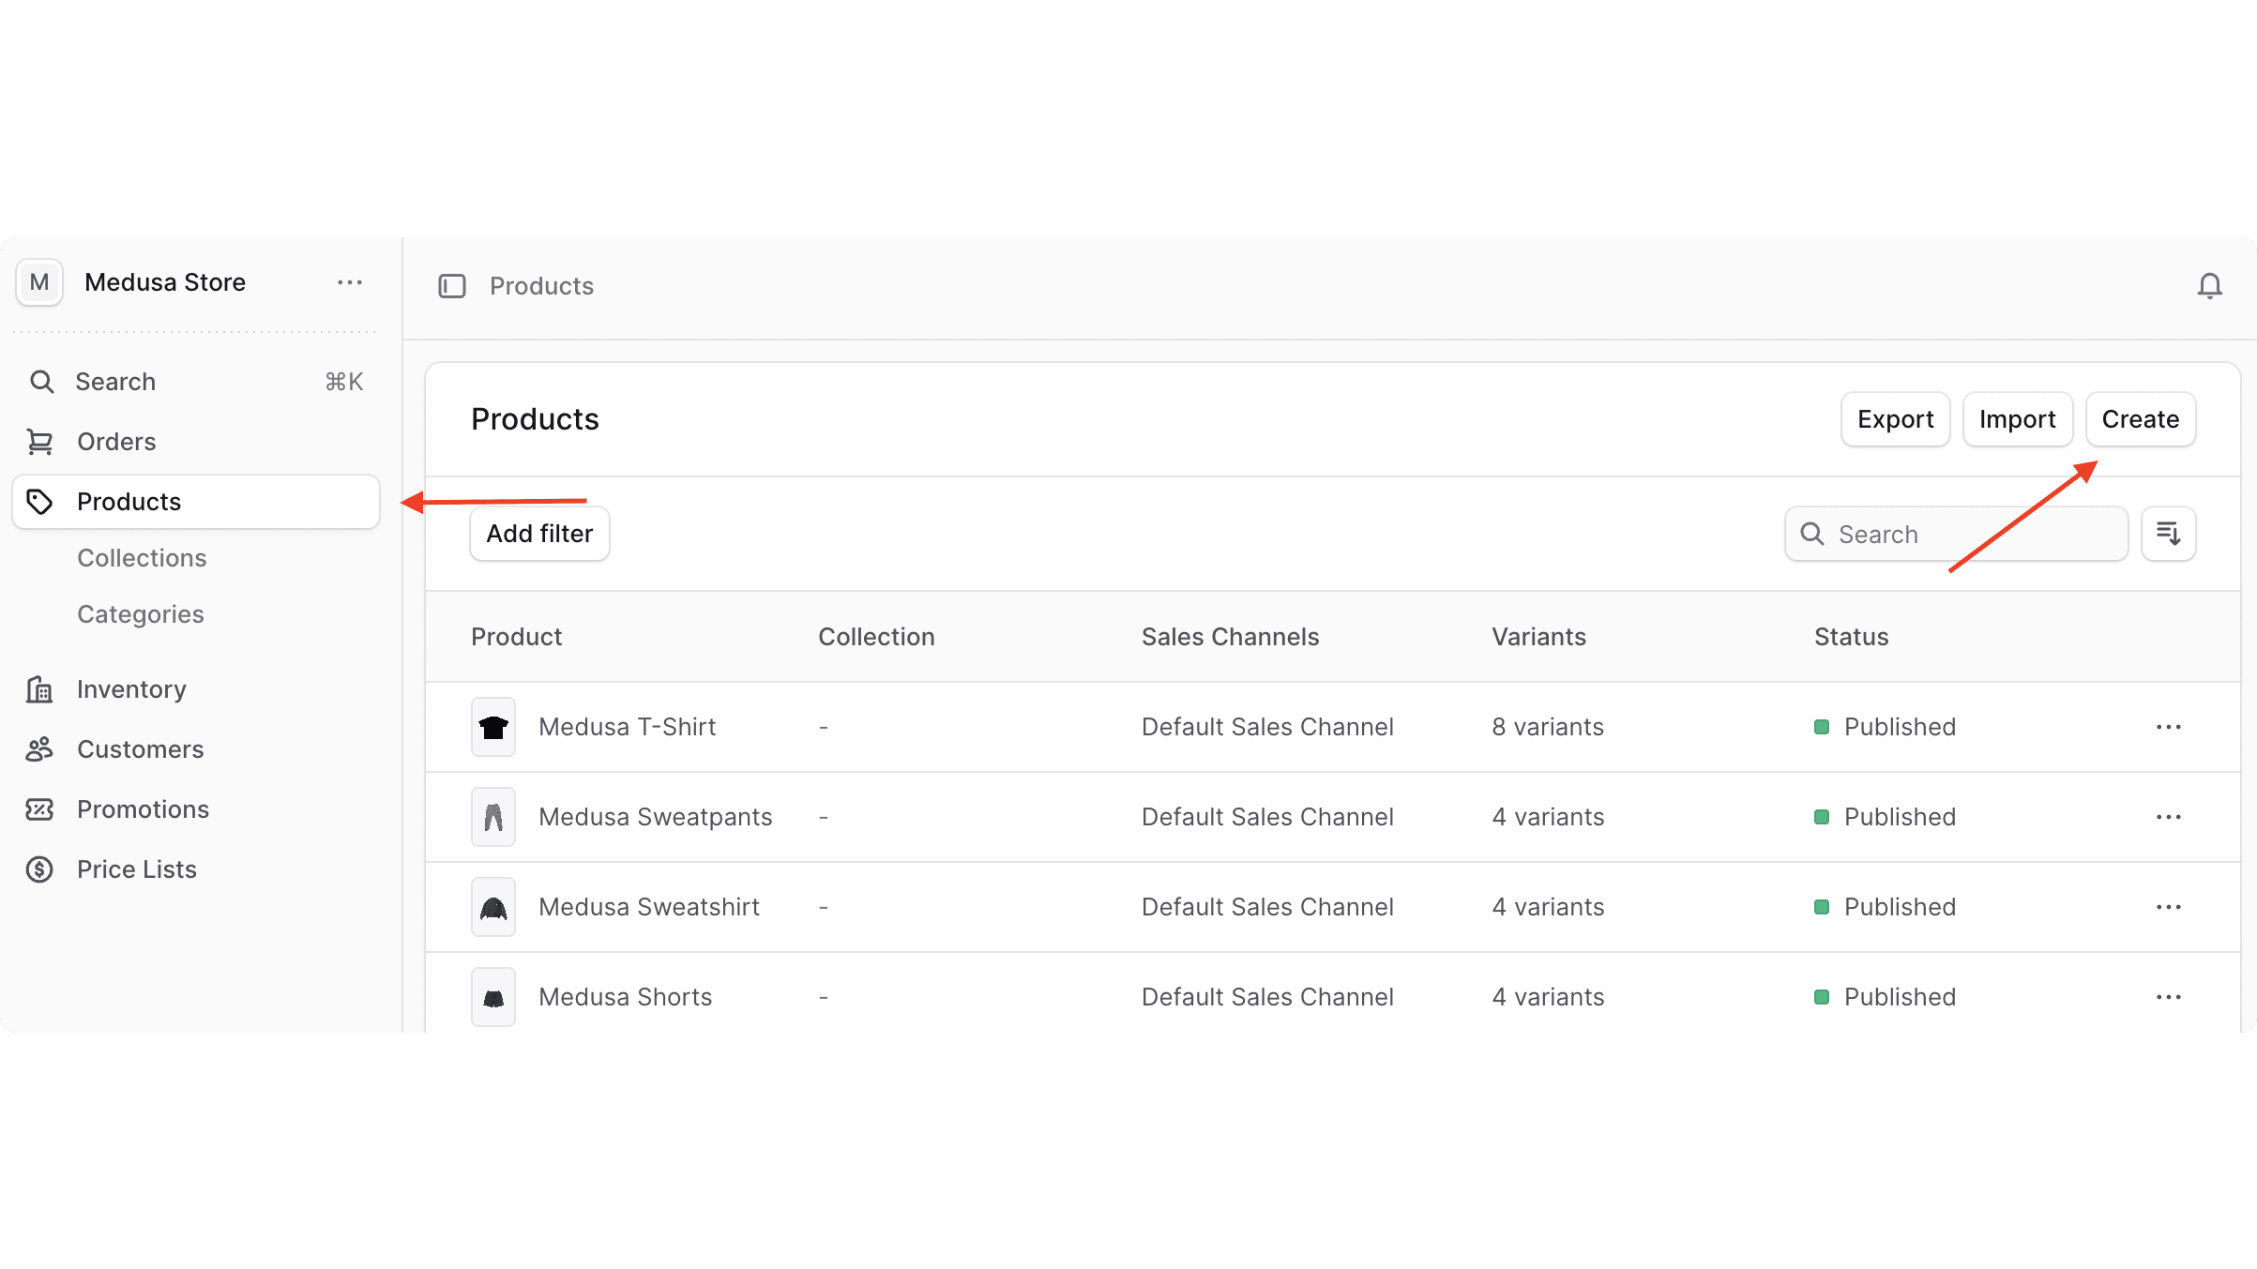The image size is (2257, 1269).
Task: Select the Price Lists dollar icon
Action: click(39, 869)
